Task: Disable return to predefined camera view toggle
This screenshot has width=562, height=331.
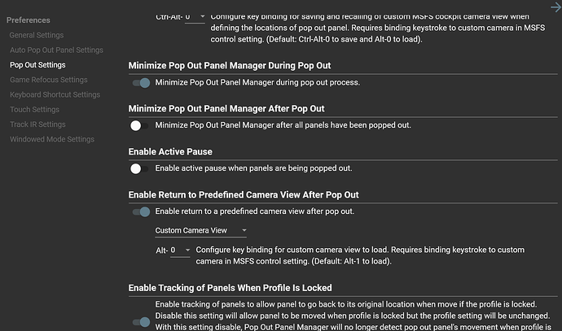Action: (x=141, y=211)
